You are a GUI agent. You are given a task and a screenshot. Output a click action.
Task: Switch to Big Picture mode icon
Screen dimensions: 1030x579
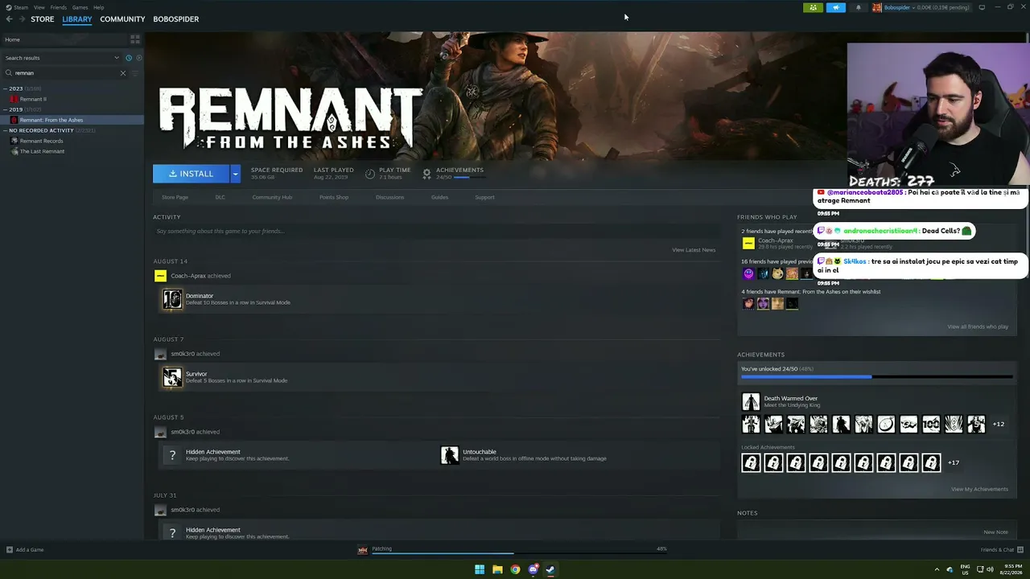pos(982,8)
